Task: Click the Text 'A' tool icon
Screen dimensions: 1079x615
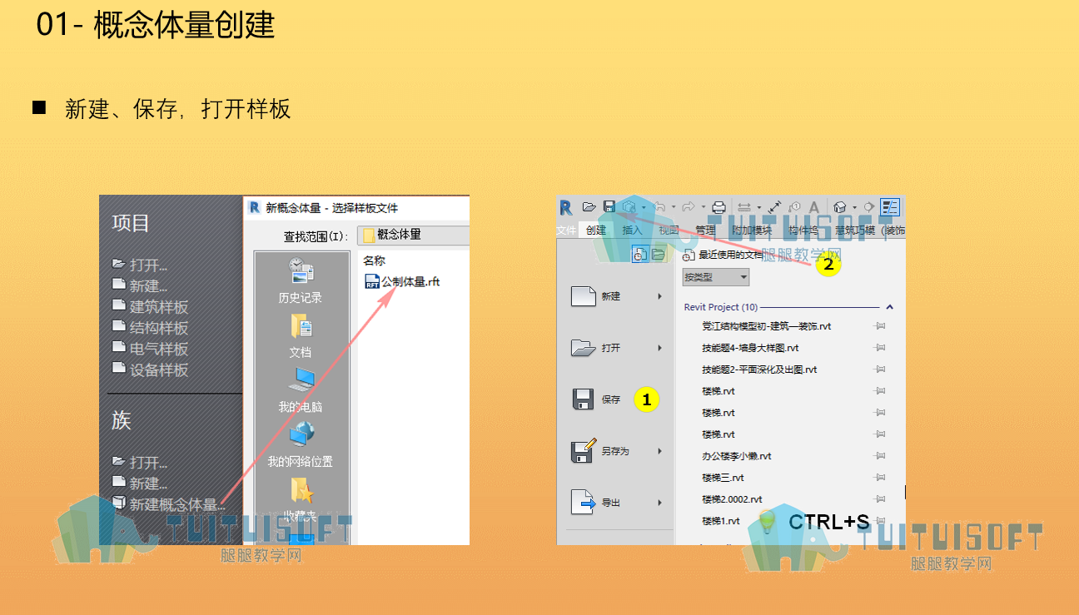Action: (814, 207)
